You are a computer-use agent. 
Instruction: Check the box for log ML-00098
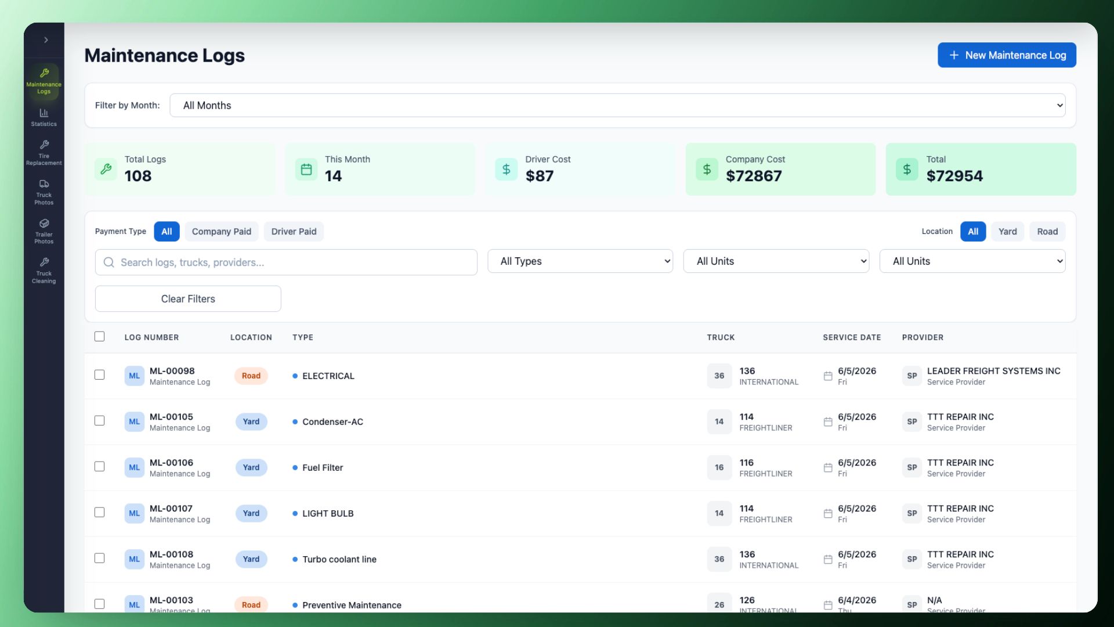[100, 375]
